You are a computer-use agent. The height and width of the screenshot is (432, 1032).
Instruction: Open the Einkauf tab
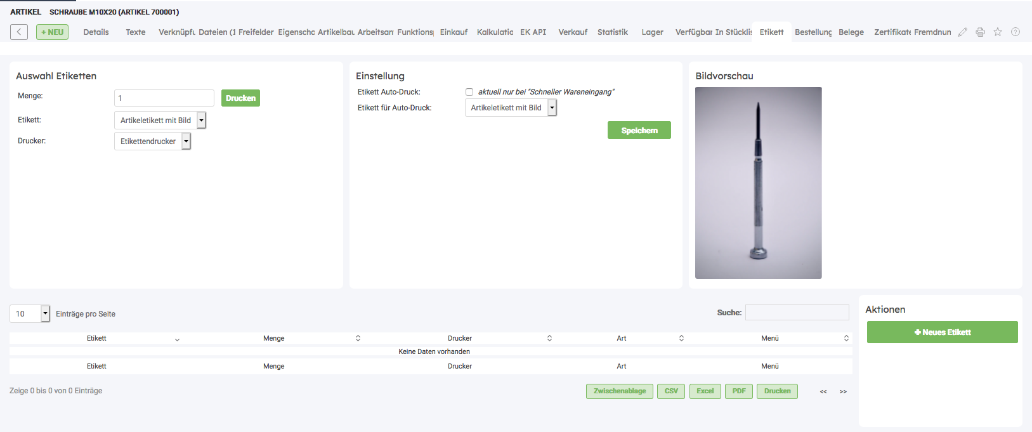pos(454,32)
